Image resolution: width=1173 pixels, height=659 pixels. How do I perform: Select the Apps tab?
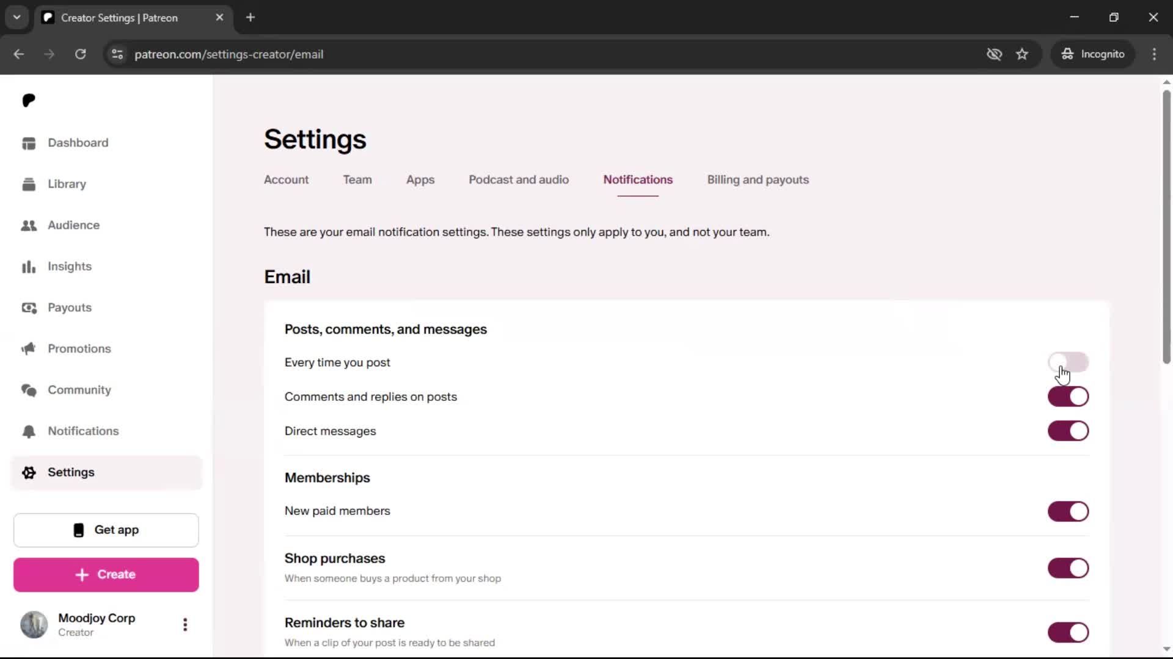pos(420,180)
